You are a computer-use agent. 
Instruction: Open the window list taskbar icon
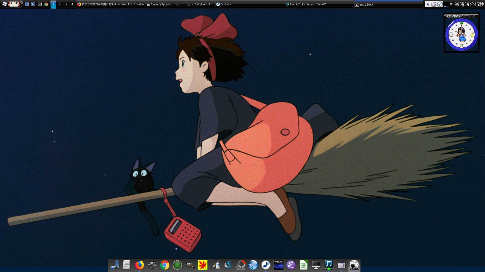(x=33, y=4)
